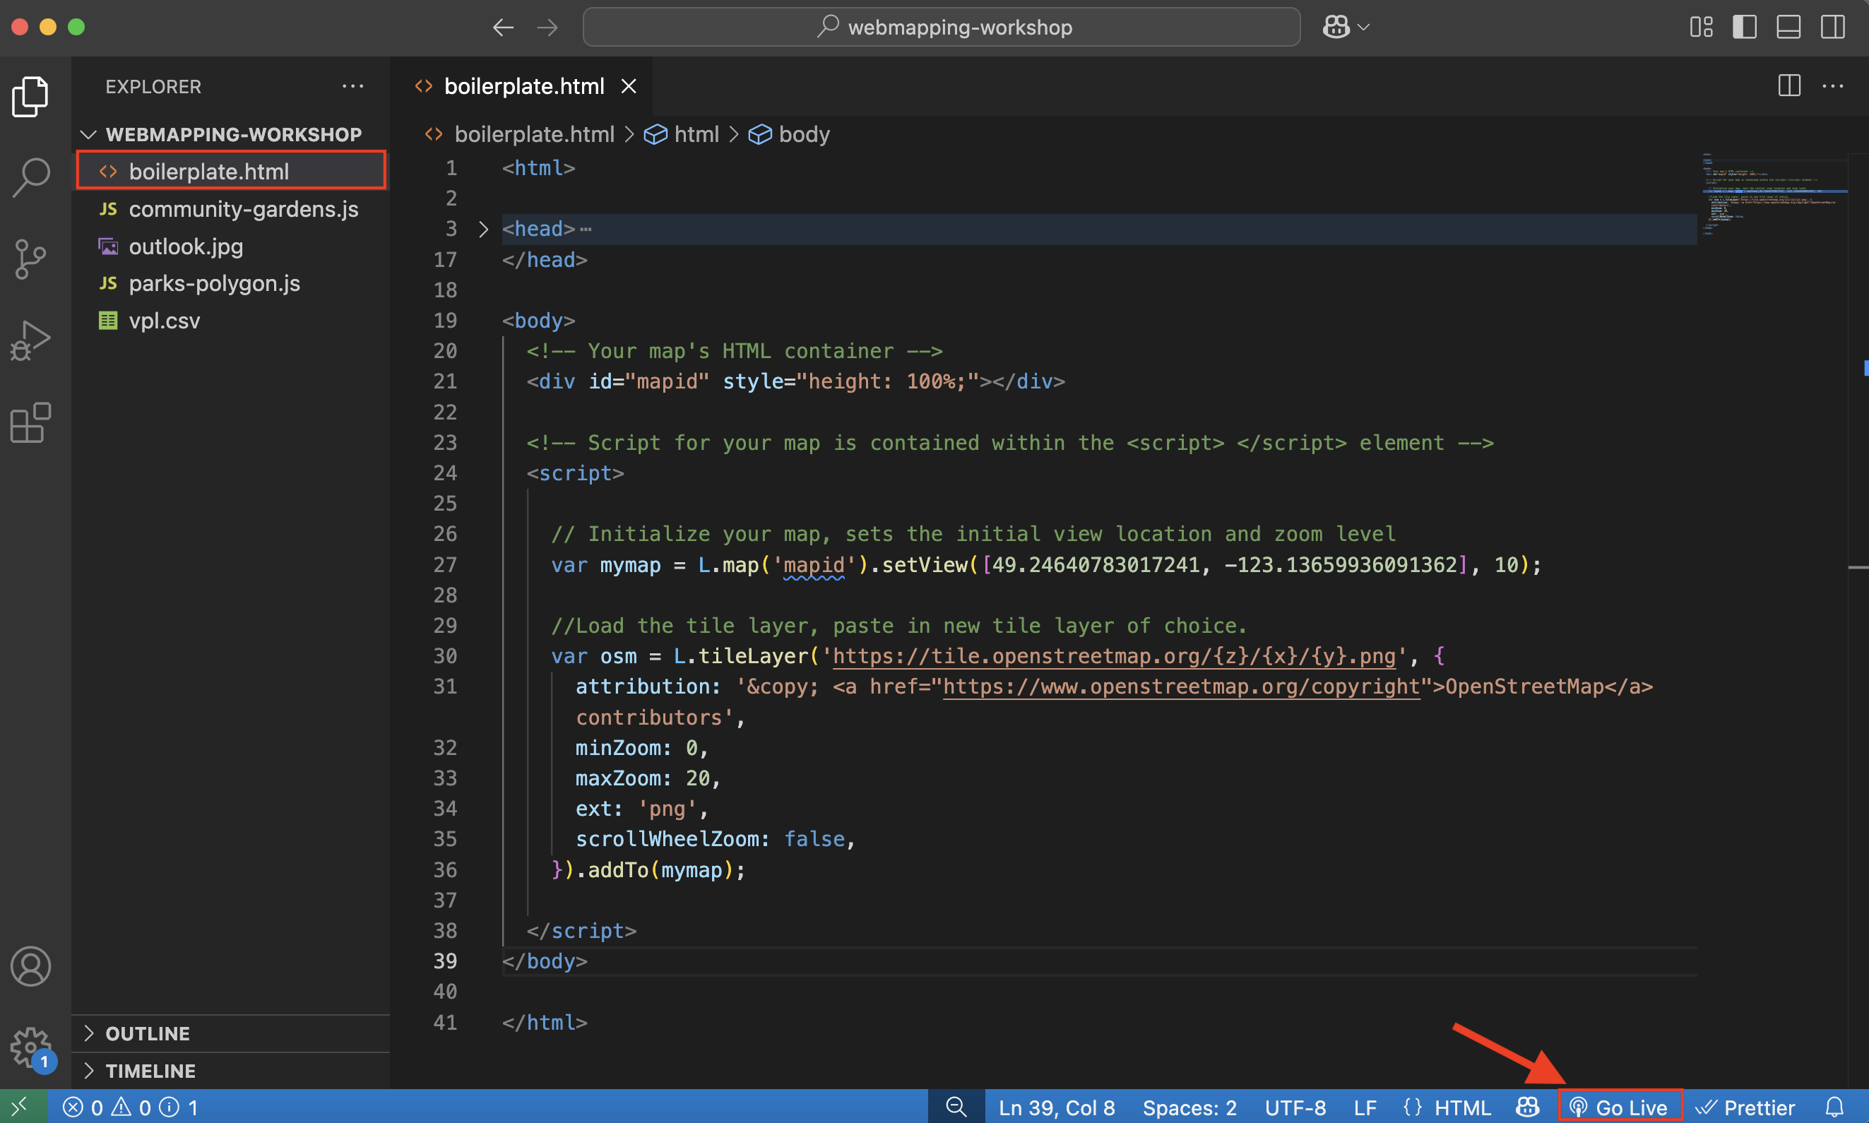This screenshot has width=1869, height=1123.
Task: Open vpl.csv file
Action: coord(232,320)
